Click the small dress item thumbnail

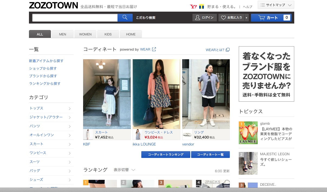tap(138, 134)
